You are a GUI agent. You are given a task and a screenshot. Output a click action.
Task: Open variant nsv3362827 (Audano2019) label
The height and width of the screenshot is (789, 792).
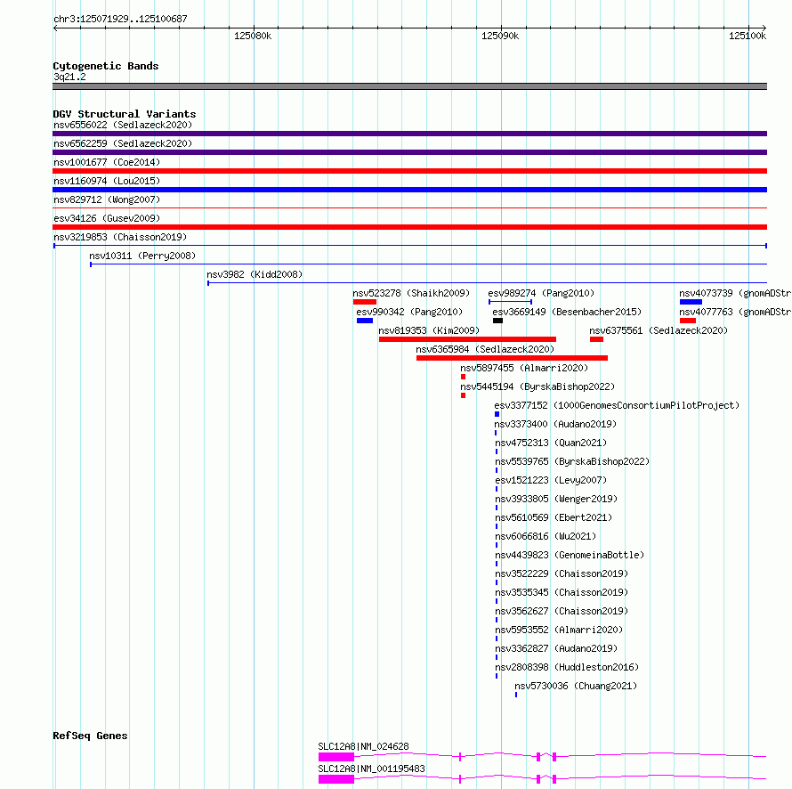556,648
